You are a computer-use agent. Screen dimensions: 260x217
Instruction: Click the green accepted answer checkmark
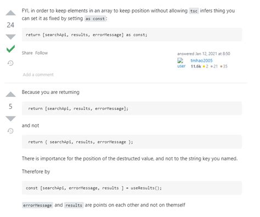pyautogui.click(x=10, y=49)
